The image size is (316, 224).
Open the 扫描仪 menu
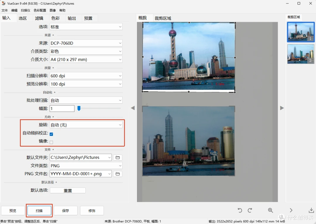(x=25, y=10)
